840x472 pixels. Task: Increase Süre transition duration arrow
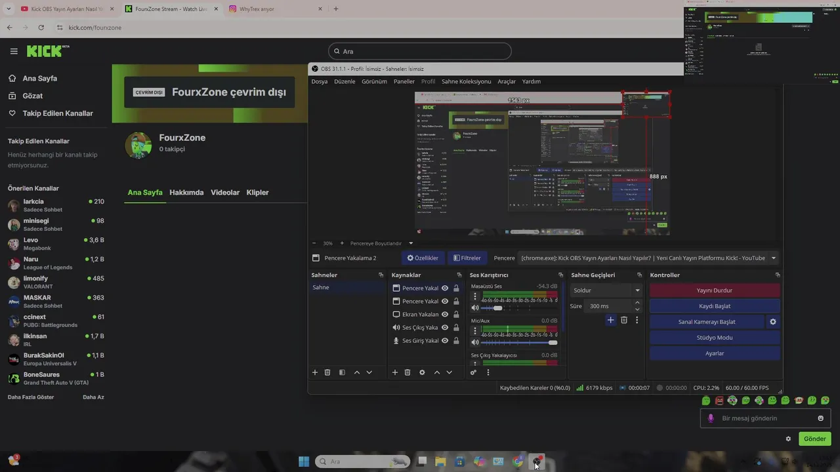point(637,303)
